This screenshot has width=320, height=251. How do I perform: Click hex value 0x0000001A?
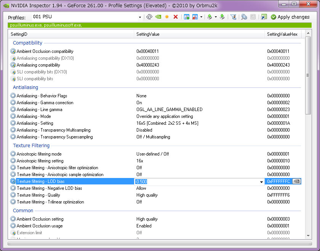click(x=278, y=123)
